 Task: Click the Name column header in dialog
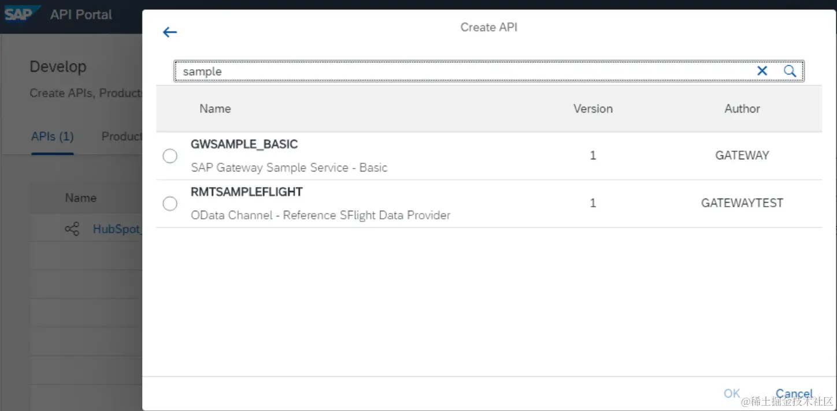(215, 109)
